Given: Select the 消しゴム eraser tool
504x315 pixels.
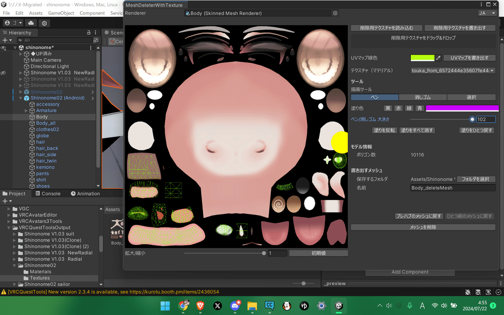Looking at the screenshot, I should pos(423,97).
